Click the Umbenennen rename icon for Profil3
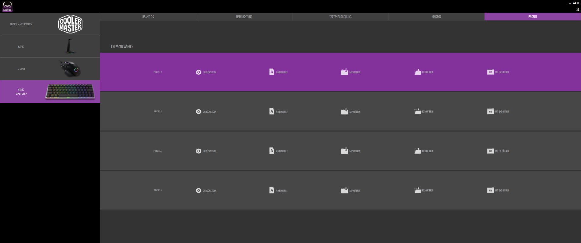Image resolution: width=581 pixels, height=243 pixels. pos(272,151)
